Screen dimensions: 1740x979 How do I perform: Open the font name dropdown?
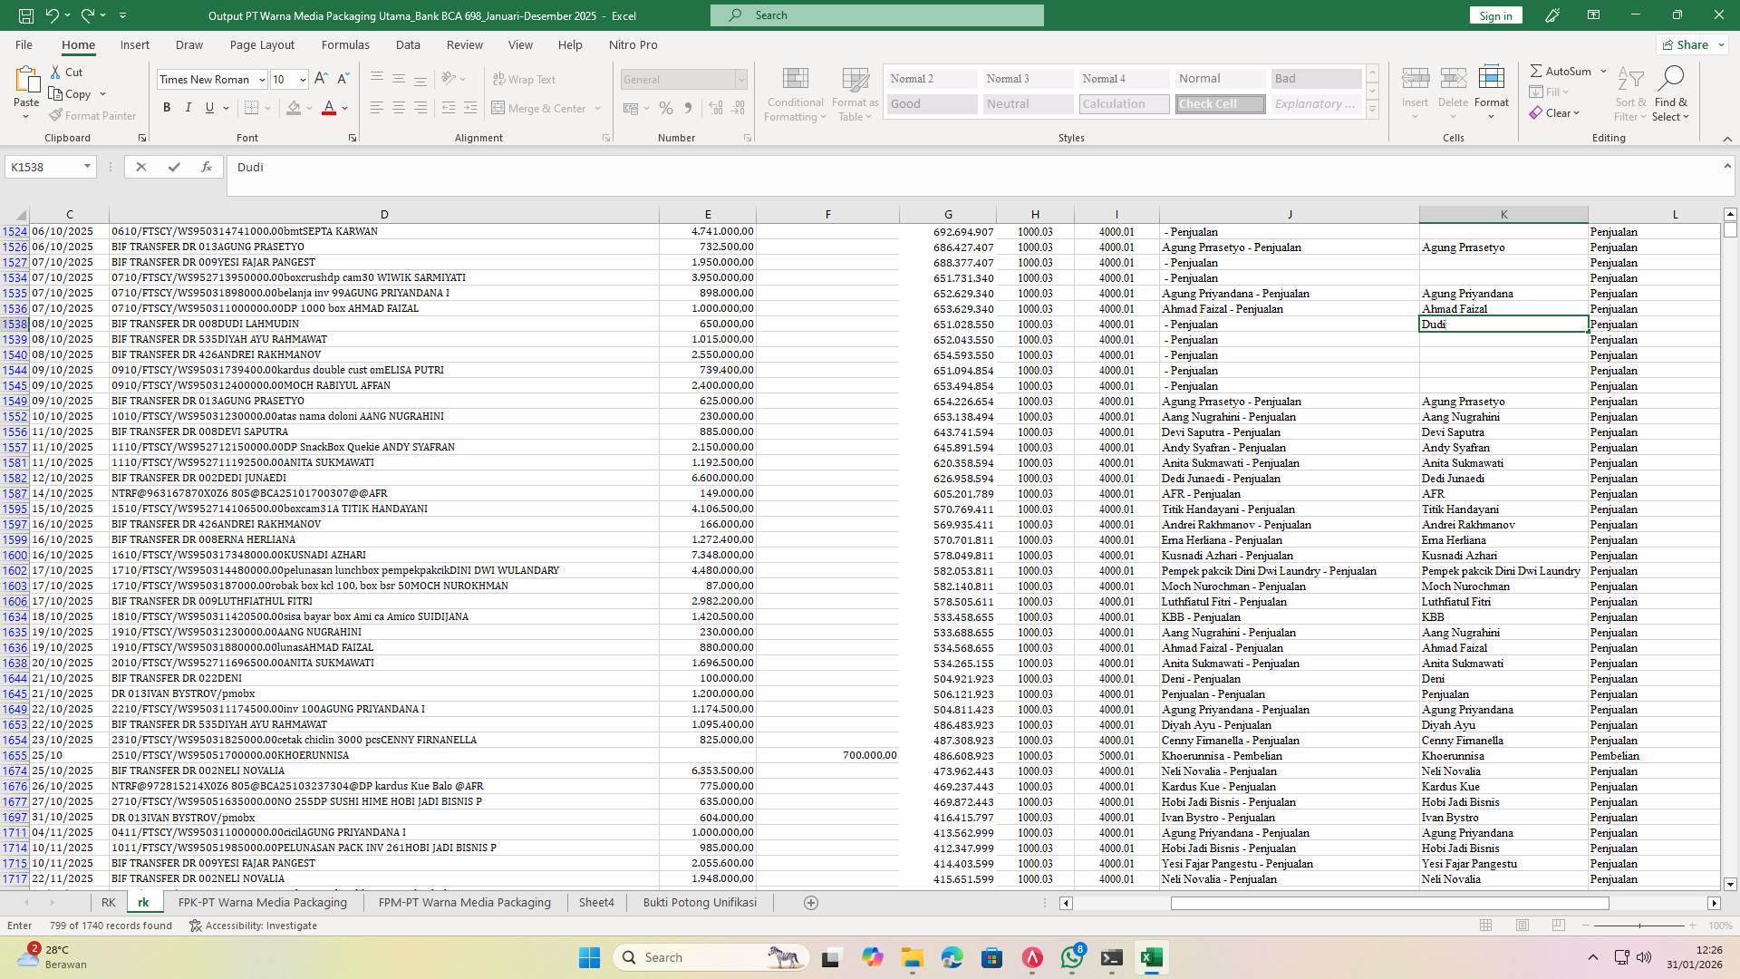coord(261,80)
